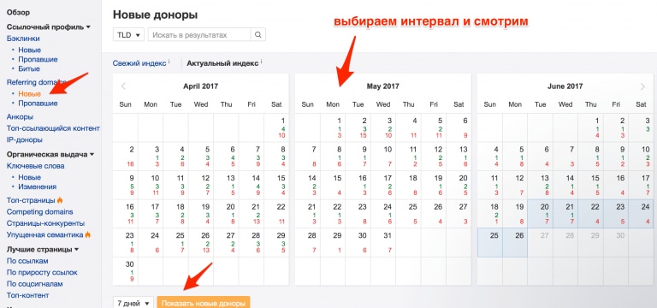Screen dimensions: 657x308
Task: Collapse the Органическая выдача section
Action: (x=50, y=154)
